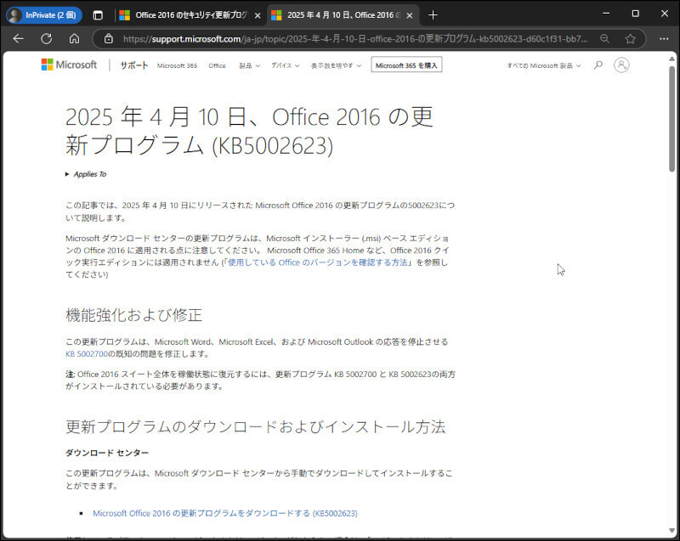Click the sign-in account avatar icon
The width and height of the screenshot is (680, 541).
pos(621,65)
